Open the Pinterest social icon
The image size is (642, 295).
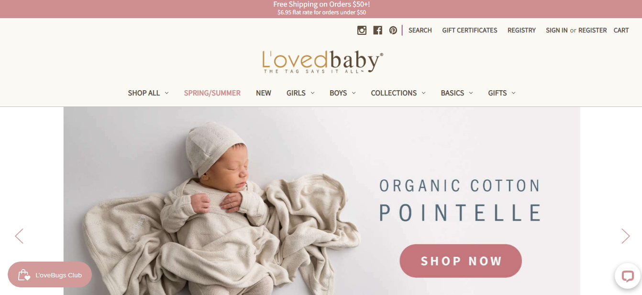(x=393, y=30)
